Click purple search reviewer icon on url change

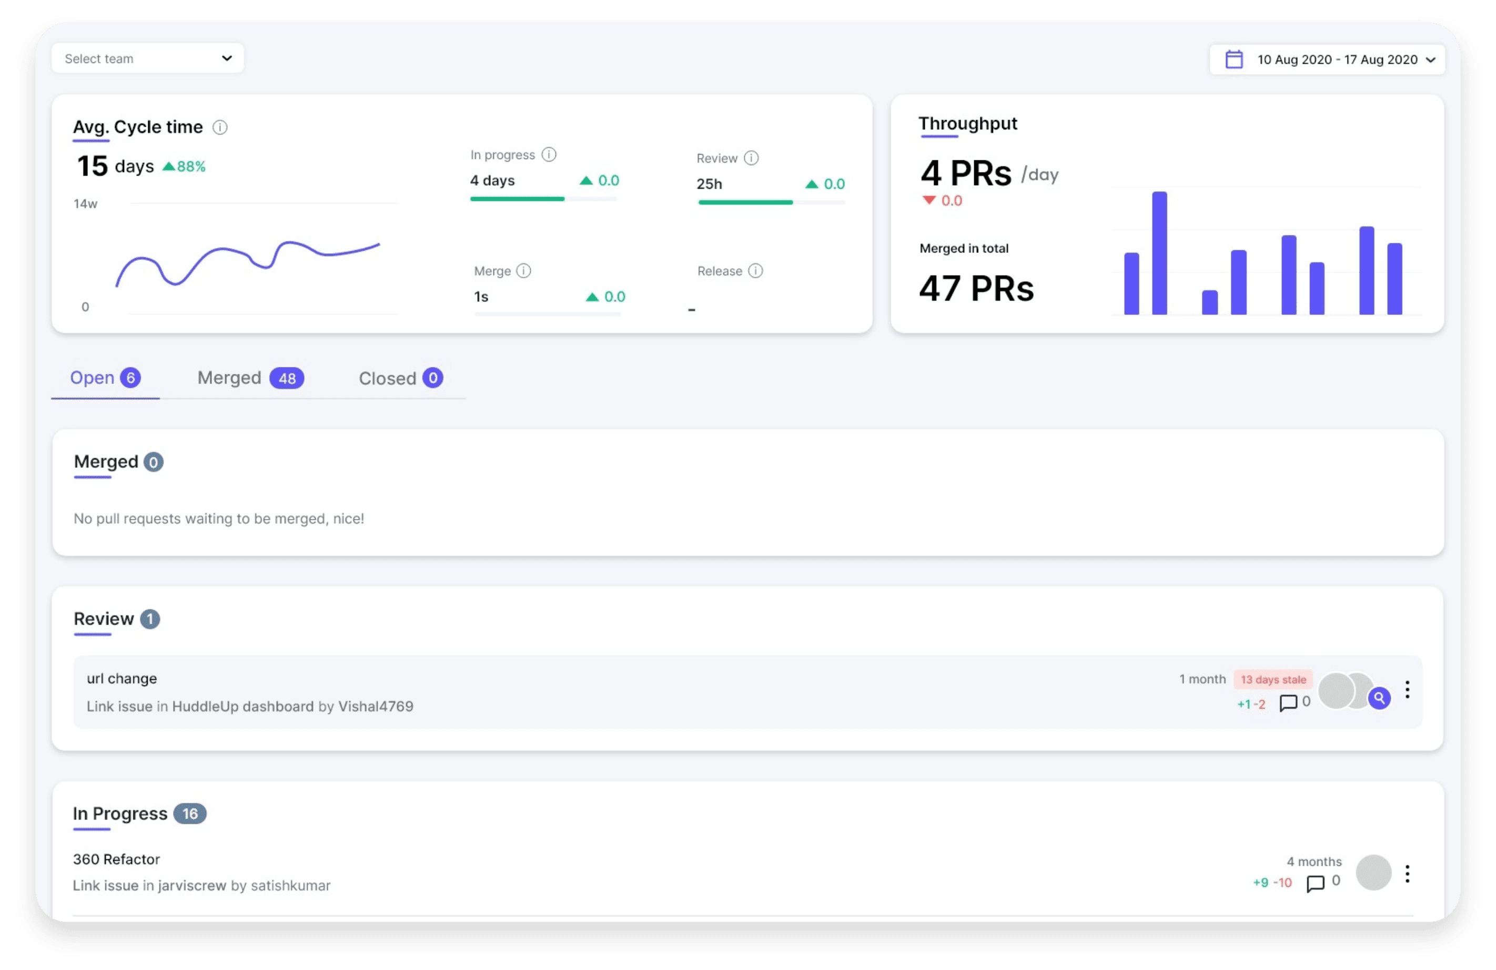pos(1379,698)
